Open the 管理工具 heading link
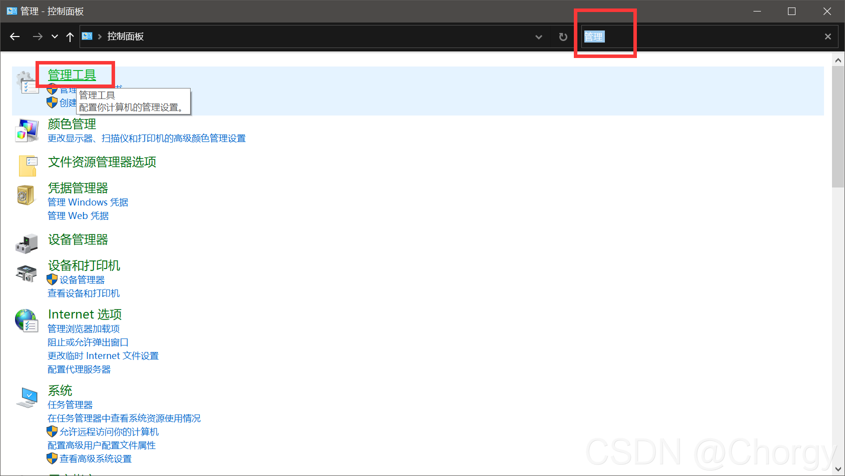 pyautogui.click(x=72, y=75)
